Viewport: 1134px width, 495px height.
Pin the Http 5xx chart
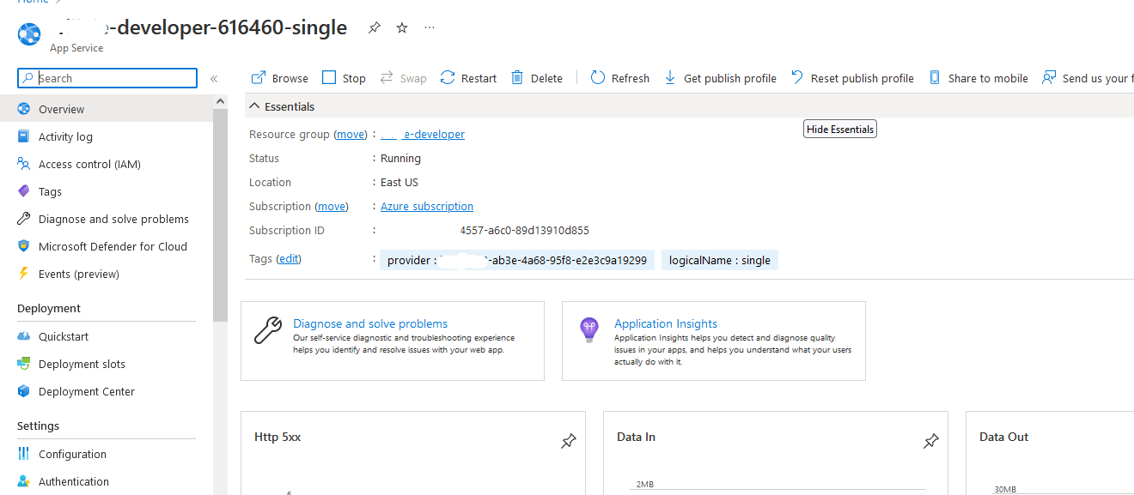pyautogui.click(x=568, y=441)
